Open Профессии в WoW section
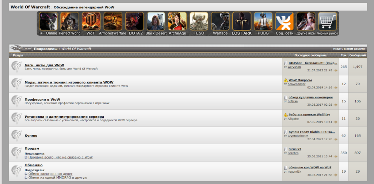Image resolution: width=374 pixels, height=184 pixels. 42,99
